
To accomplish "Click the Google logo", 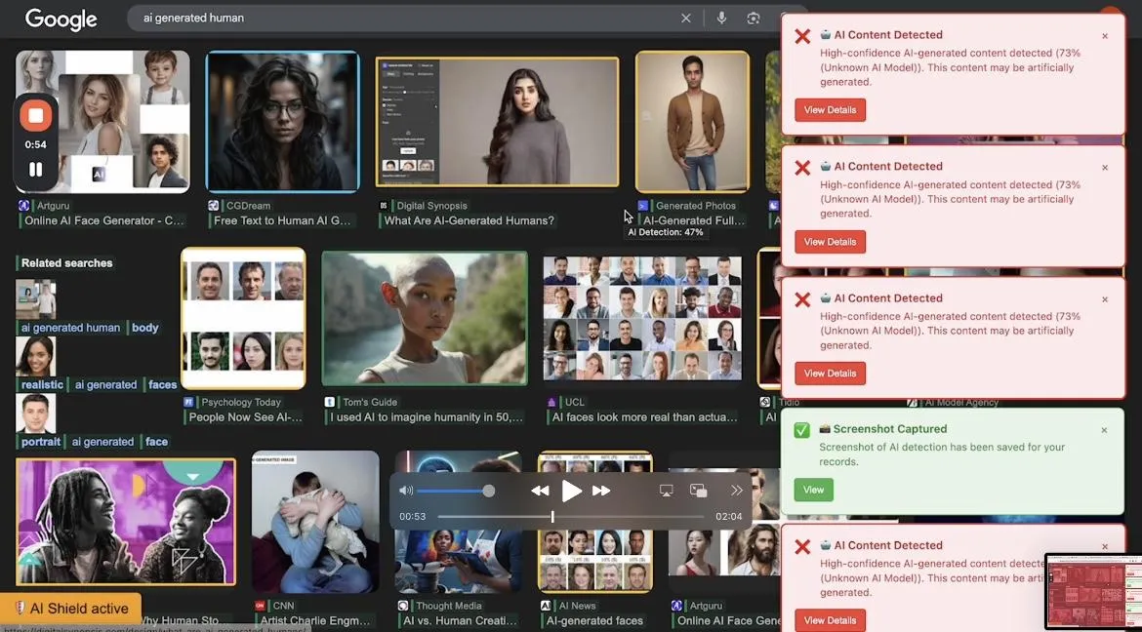I will pyautogui.click(x=61, y=19).
